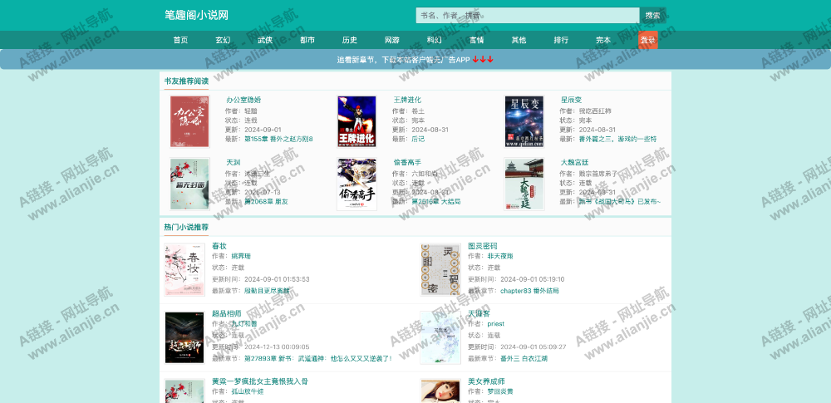Open 新书《战国大司马》已发布 chapter link
831x403 pixels.
click(620, 201)
